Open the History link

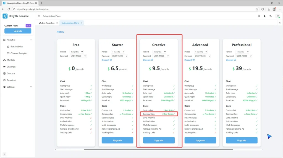[61, 32]
